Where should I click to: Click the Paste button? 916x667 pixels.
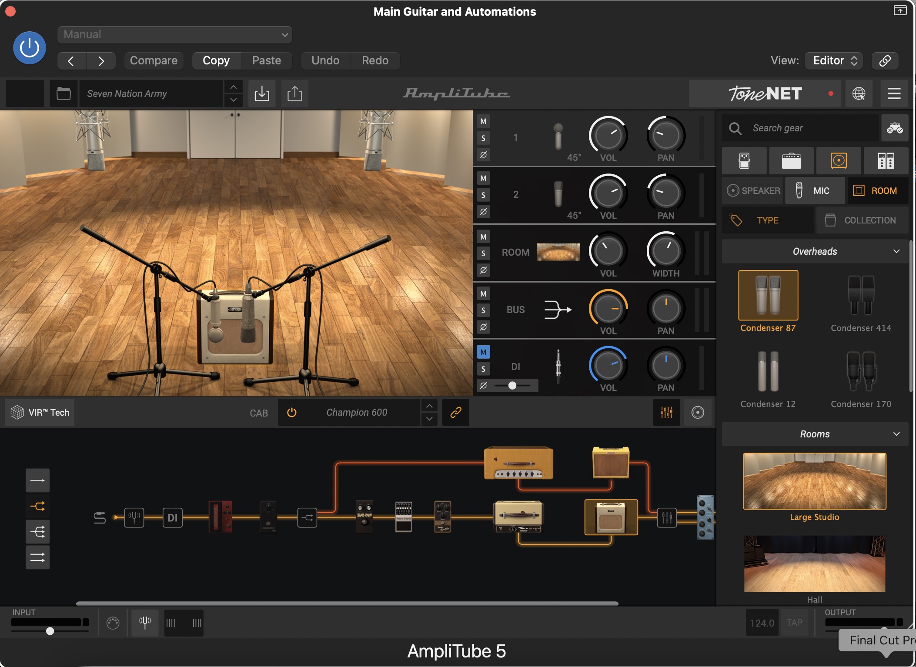coord(267,61)
